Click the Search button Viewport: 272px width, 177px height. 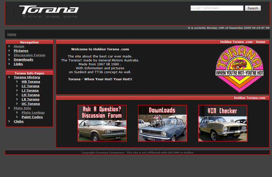click(x=253, y=8)
